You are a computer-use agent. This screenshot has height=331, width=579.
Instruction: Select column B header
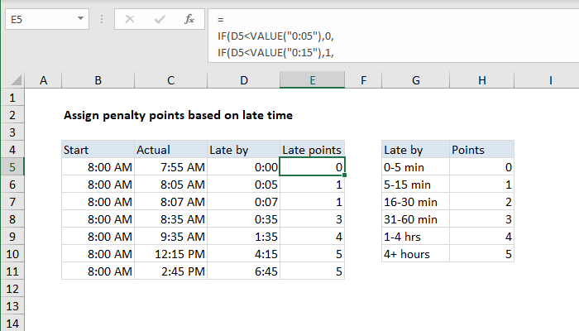[98, 80]
